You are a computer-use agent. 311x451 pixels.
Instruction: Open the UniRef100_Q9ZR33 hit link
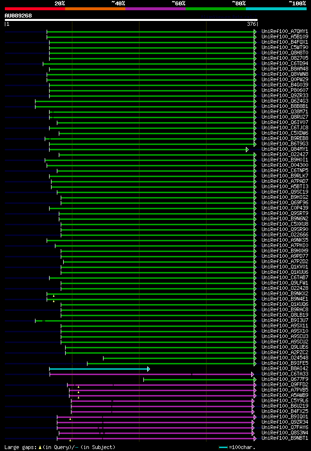(285, 96)
